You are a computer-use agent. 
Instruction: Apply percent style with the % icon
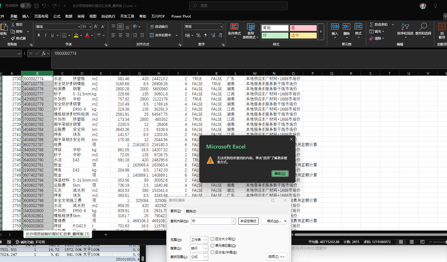[198, 35]
